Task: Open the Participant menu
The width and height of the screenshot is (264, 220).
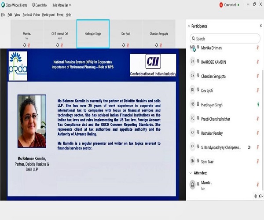Action: click(x=48, y=15)
